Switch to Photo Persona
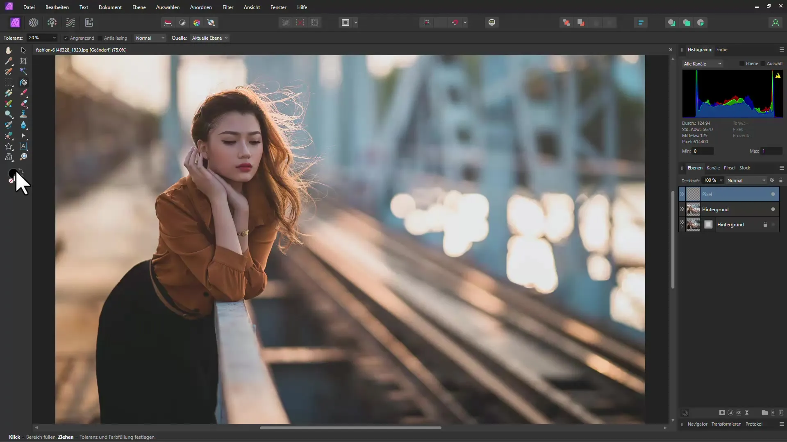The image size is (787, 442). (x=15, y=23)
